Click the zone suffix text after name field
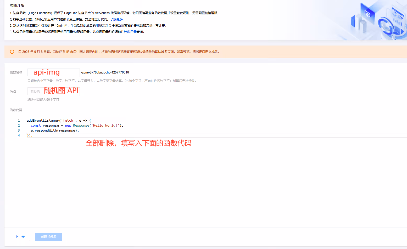The height and width of the screenshot is (249, 407). tap(105, 72)
